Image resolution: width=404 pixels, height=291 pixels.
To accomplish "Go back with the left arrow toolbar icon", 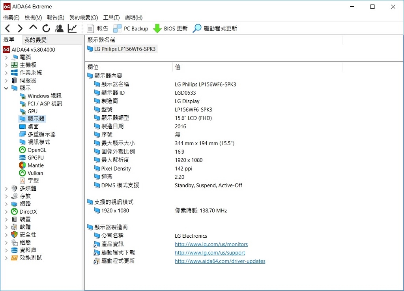I will click(8, 28).
